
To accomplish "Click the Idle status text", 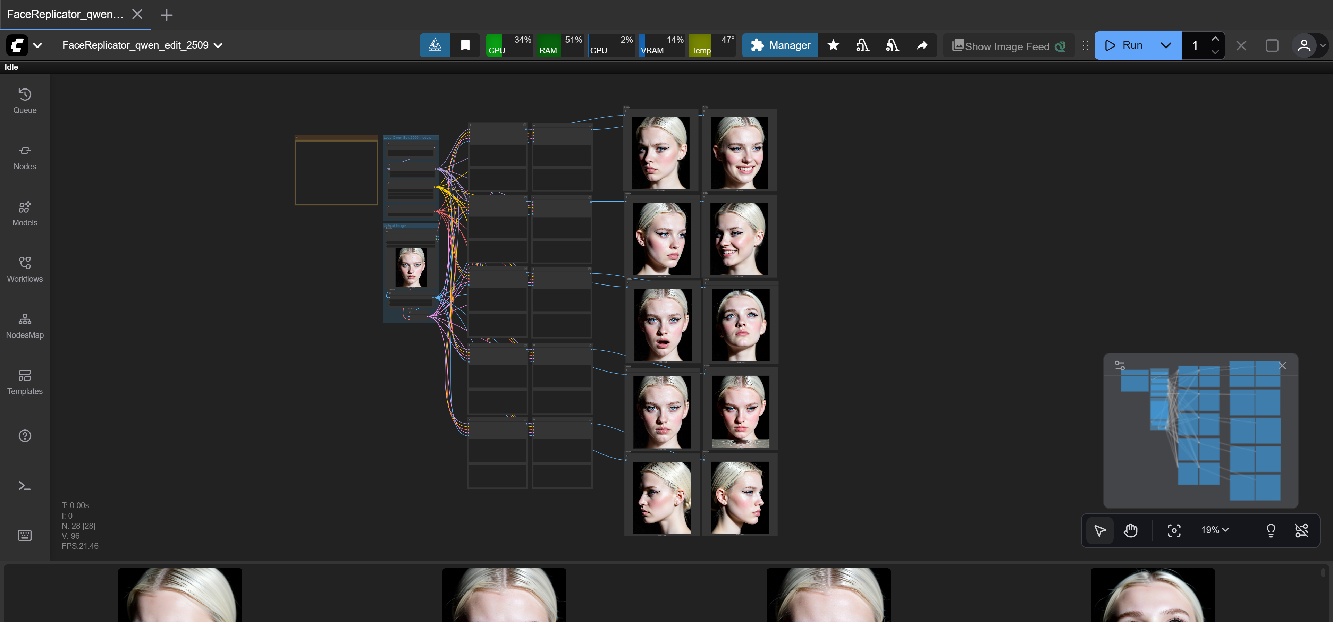I will (x=11, y=67).
